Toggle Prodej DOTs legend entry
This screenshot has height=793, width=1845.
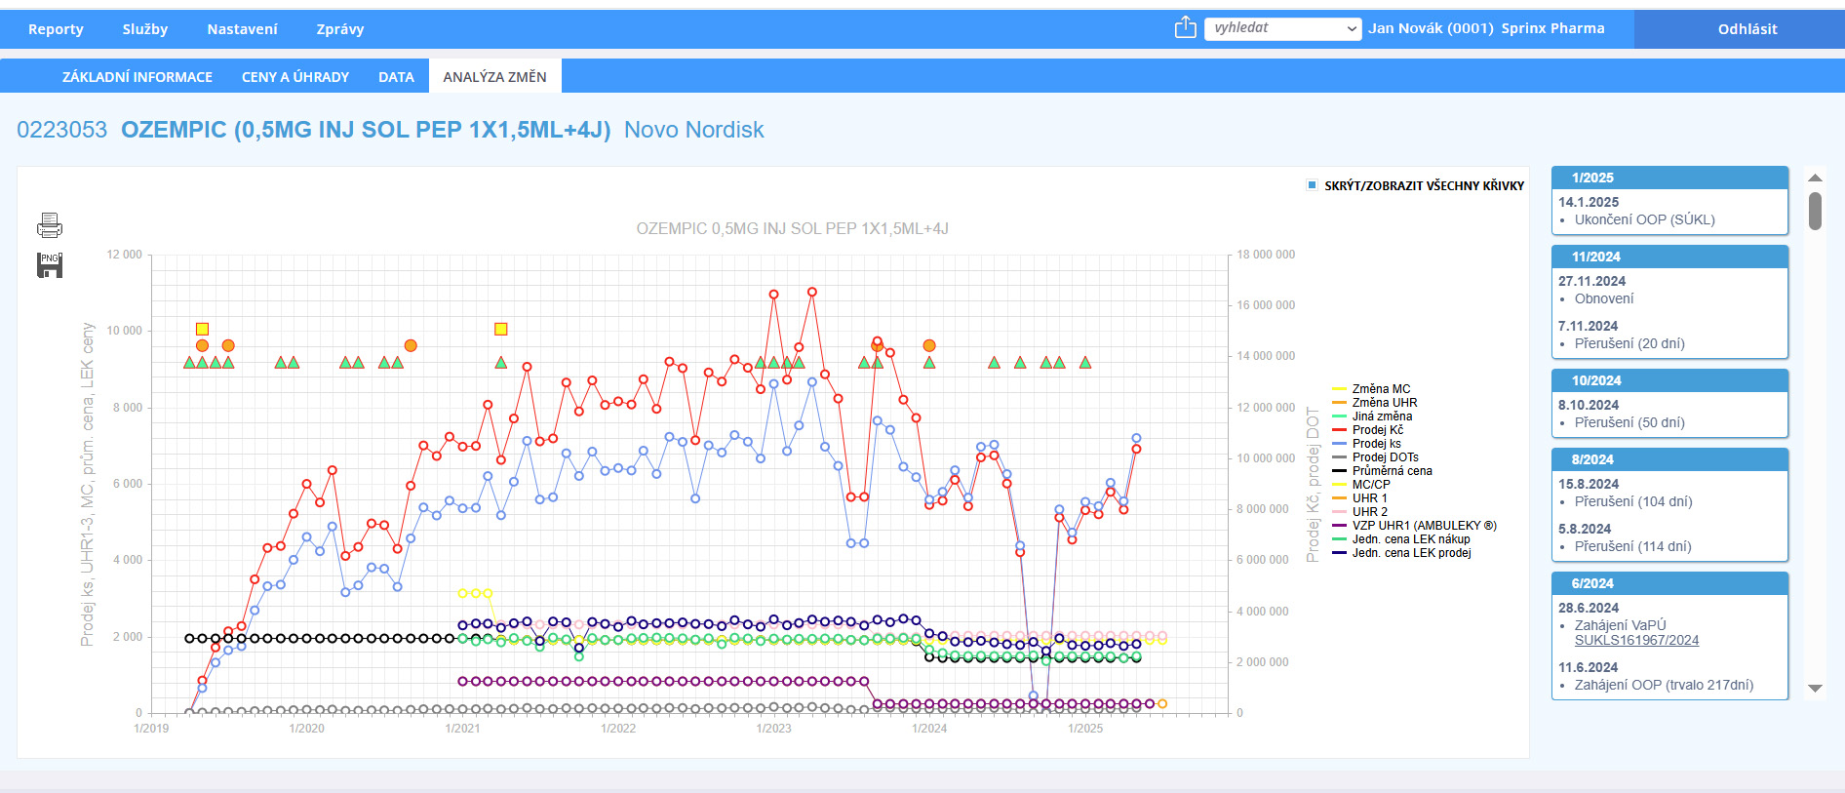pos(1375,457)
